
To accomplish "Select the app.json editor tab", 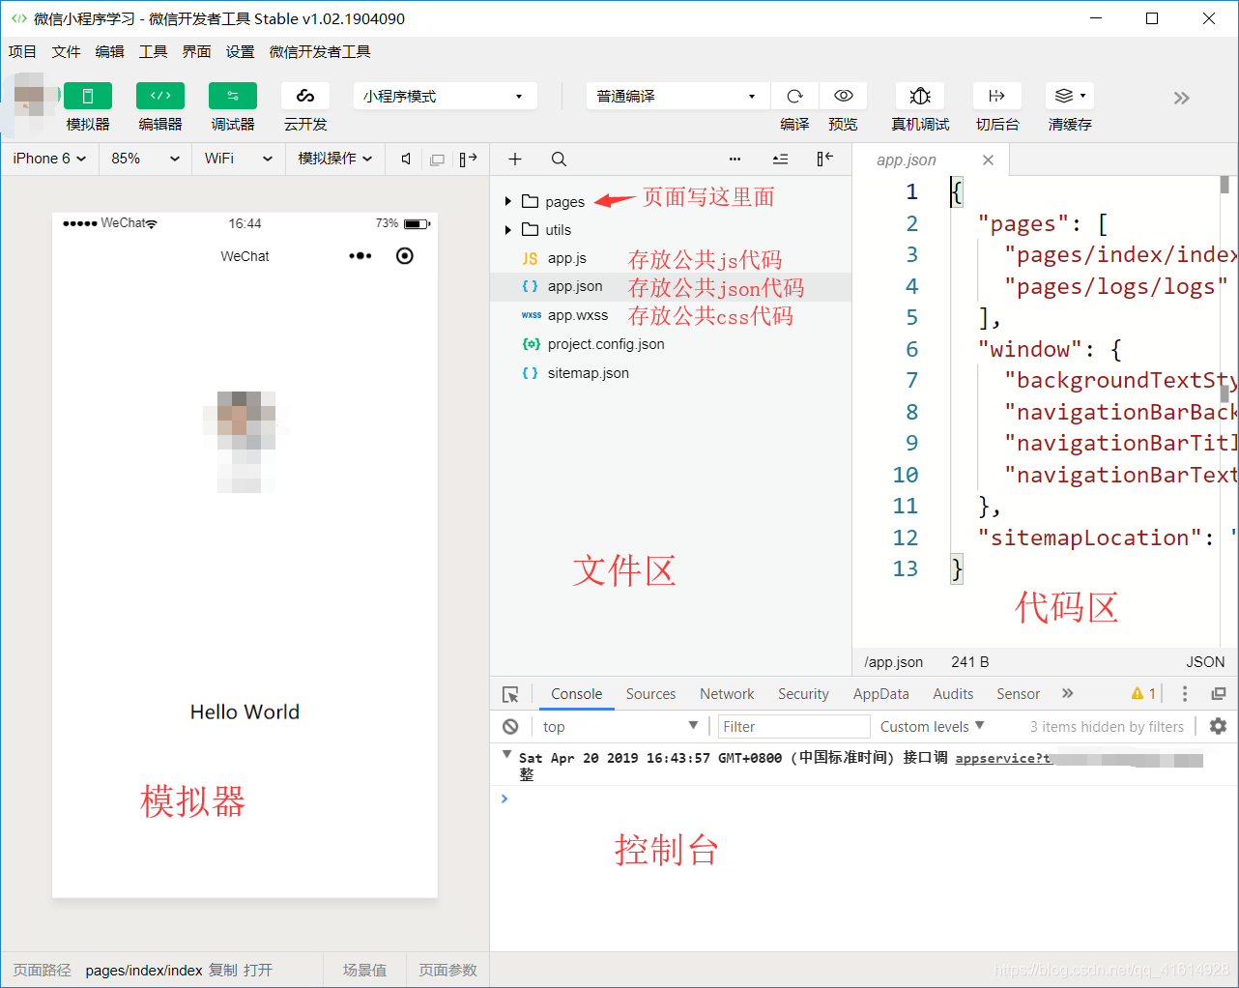I will (907, 160).
